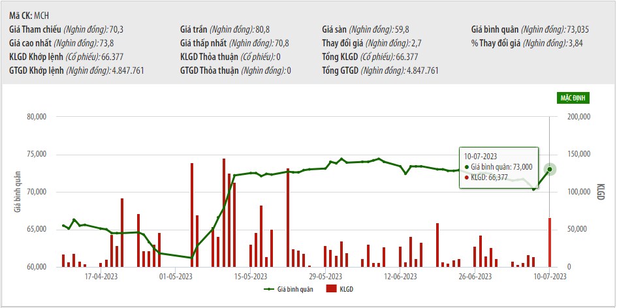Click the tallest red volume bar

click(x=223, y=212)
